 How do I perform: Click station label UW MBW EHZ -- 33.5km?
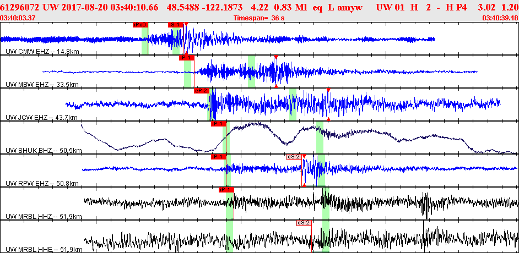point(42,85)
